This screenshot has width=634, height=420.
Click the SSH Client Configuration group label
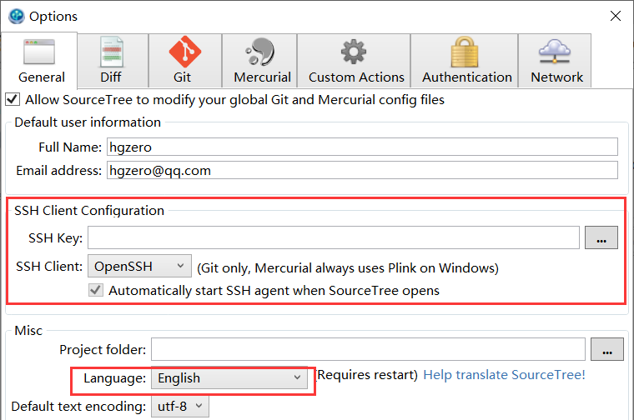(89, 210)
